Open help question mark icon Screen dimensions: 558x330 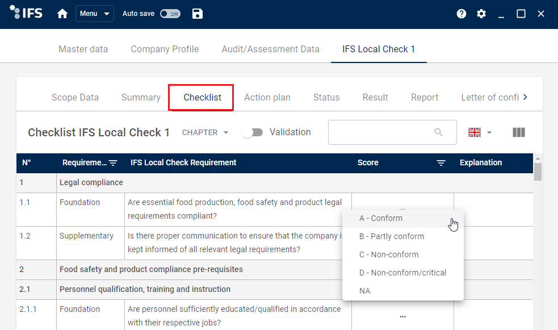pos(461,14)
